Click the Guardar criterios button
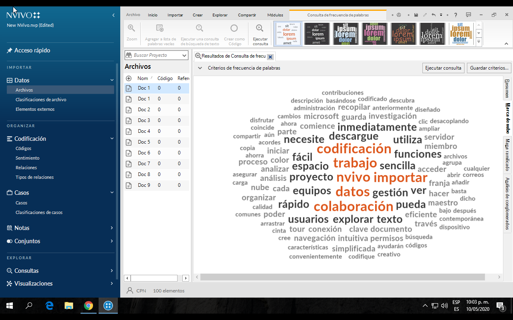The height and width of the screenshot is (320, 513). 489,68
